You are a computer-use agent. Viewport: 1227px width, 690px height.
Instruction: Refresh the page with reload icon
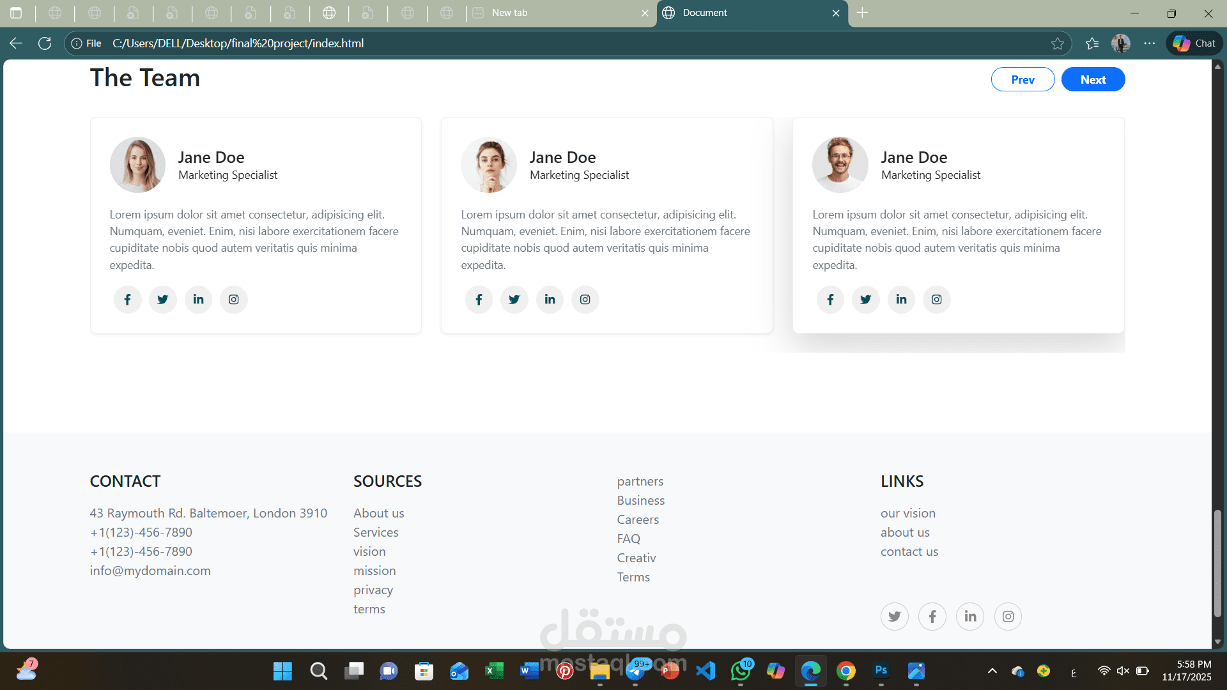pyautogui.click(x=45, y=43)
